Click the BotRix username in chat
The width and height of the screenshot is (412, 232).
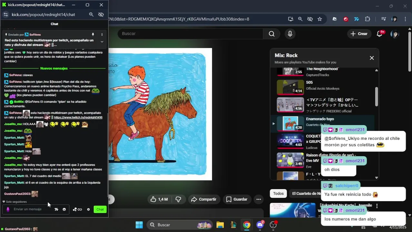19,101
